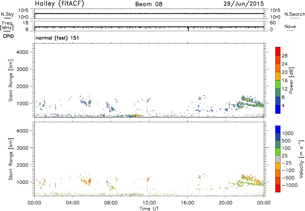Image resolution: width=305 pixels, height=211 pixels.
Task: Click the 'Nave' legend label
Action: coord(290,26)
